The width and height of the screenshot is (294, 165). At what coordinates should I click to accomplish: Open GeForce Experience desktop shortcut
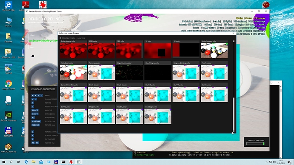[9, 116]
